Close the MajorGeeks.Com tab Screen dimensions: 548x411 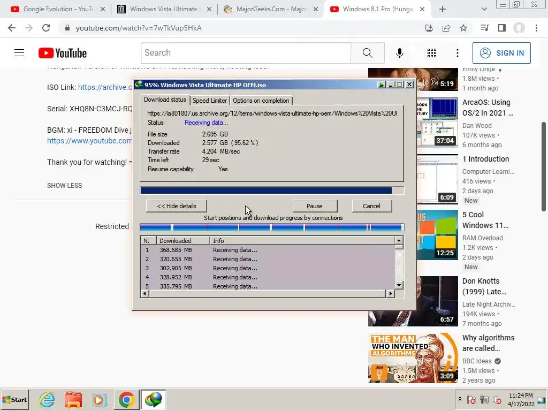[316, 9]
